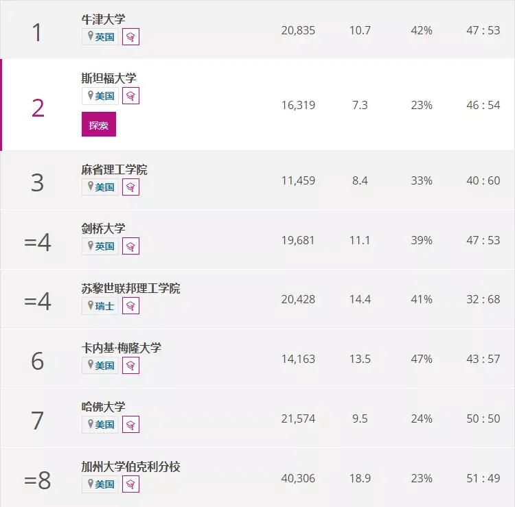Click the 美国 tag under 哈佛大学

tap(100, 425)
